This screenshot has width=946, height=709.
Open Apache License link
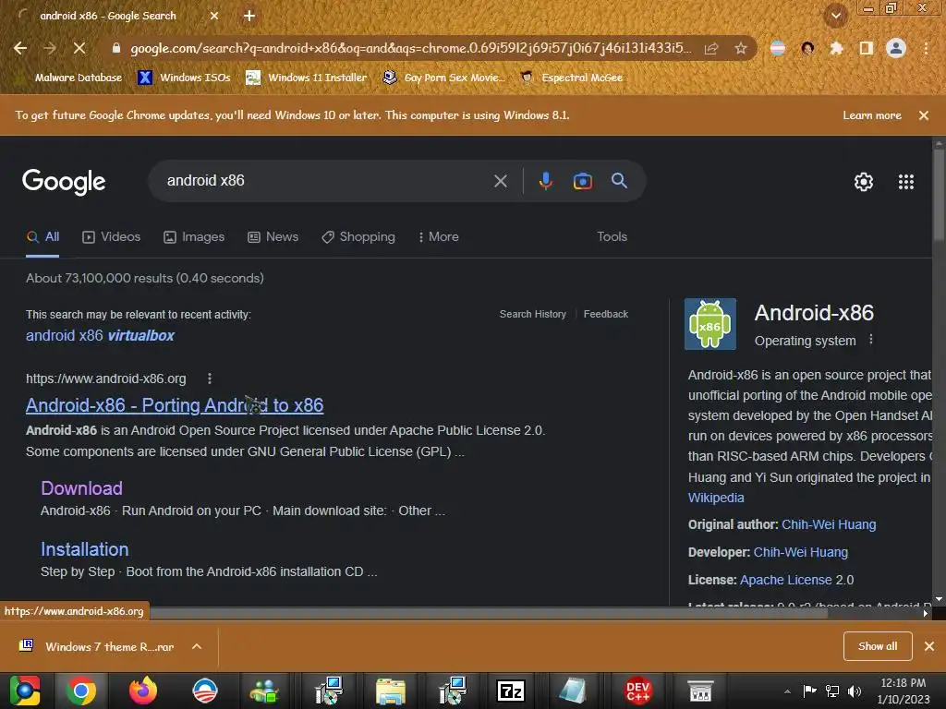(x=785, y=580)
